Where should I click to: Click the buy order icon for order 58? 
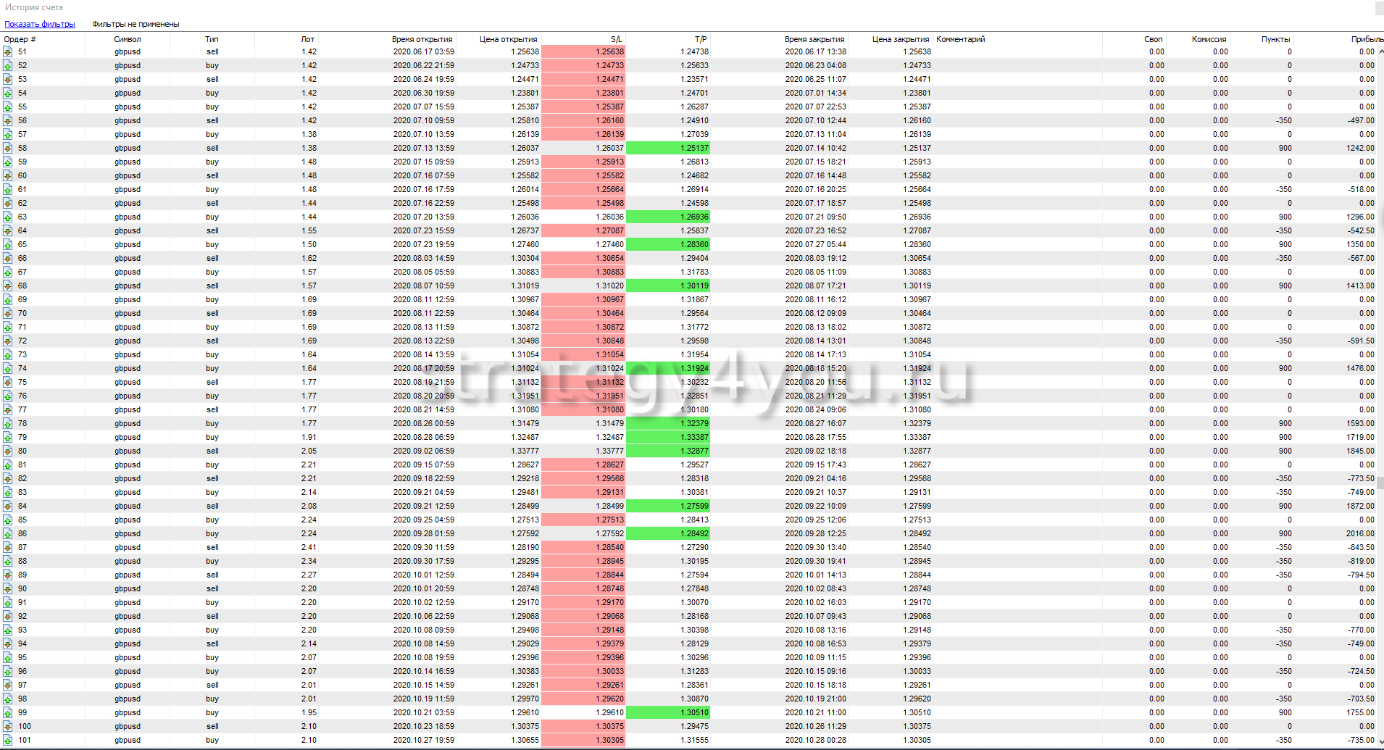pyautogui.click(x=7, y=149)
